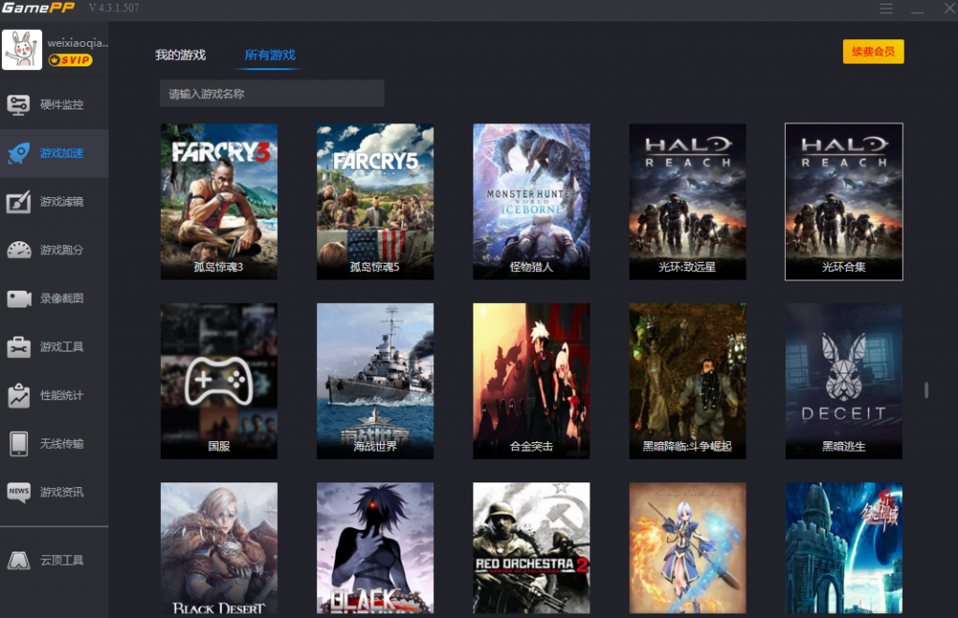This screenshot has height=618, width=958.
Task: Select the 孤岛惊魂5 game cover
Action: [375, 202]
